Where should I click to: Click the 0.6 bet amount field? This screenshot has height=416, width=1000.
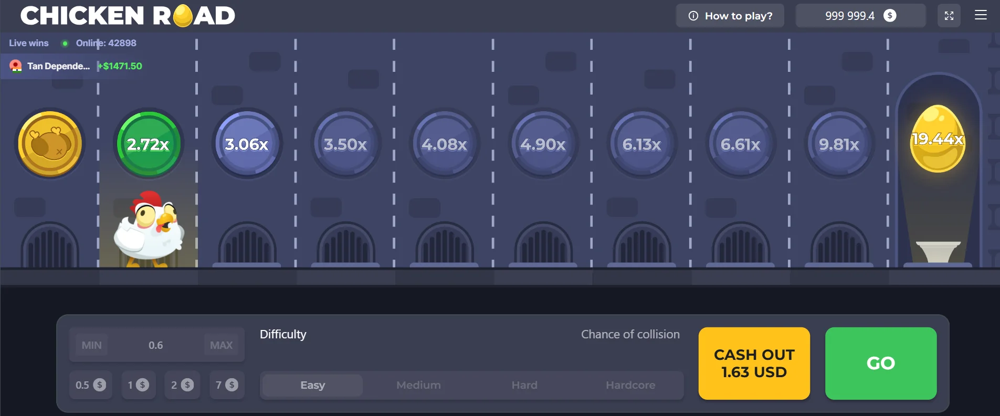[156, 345]
